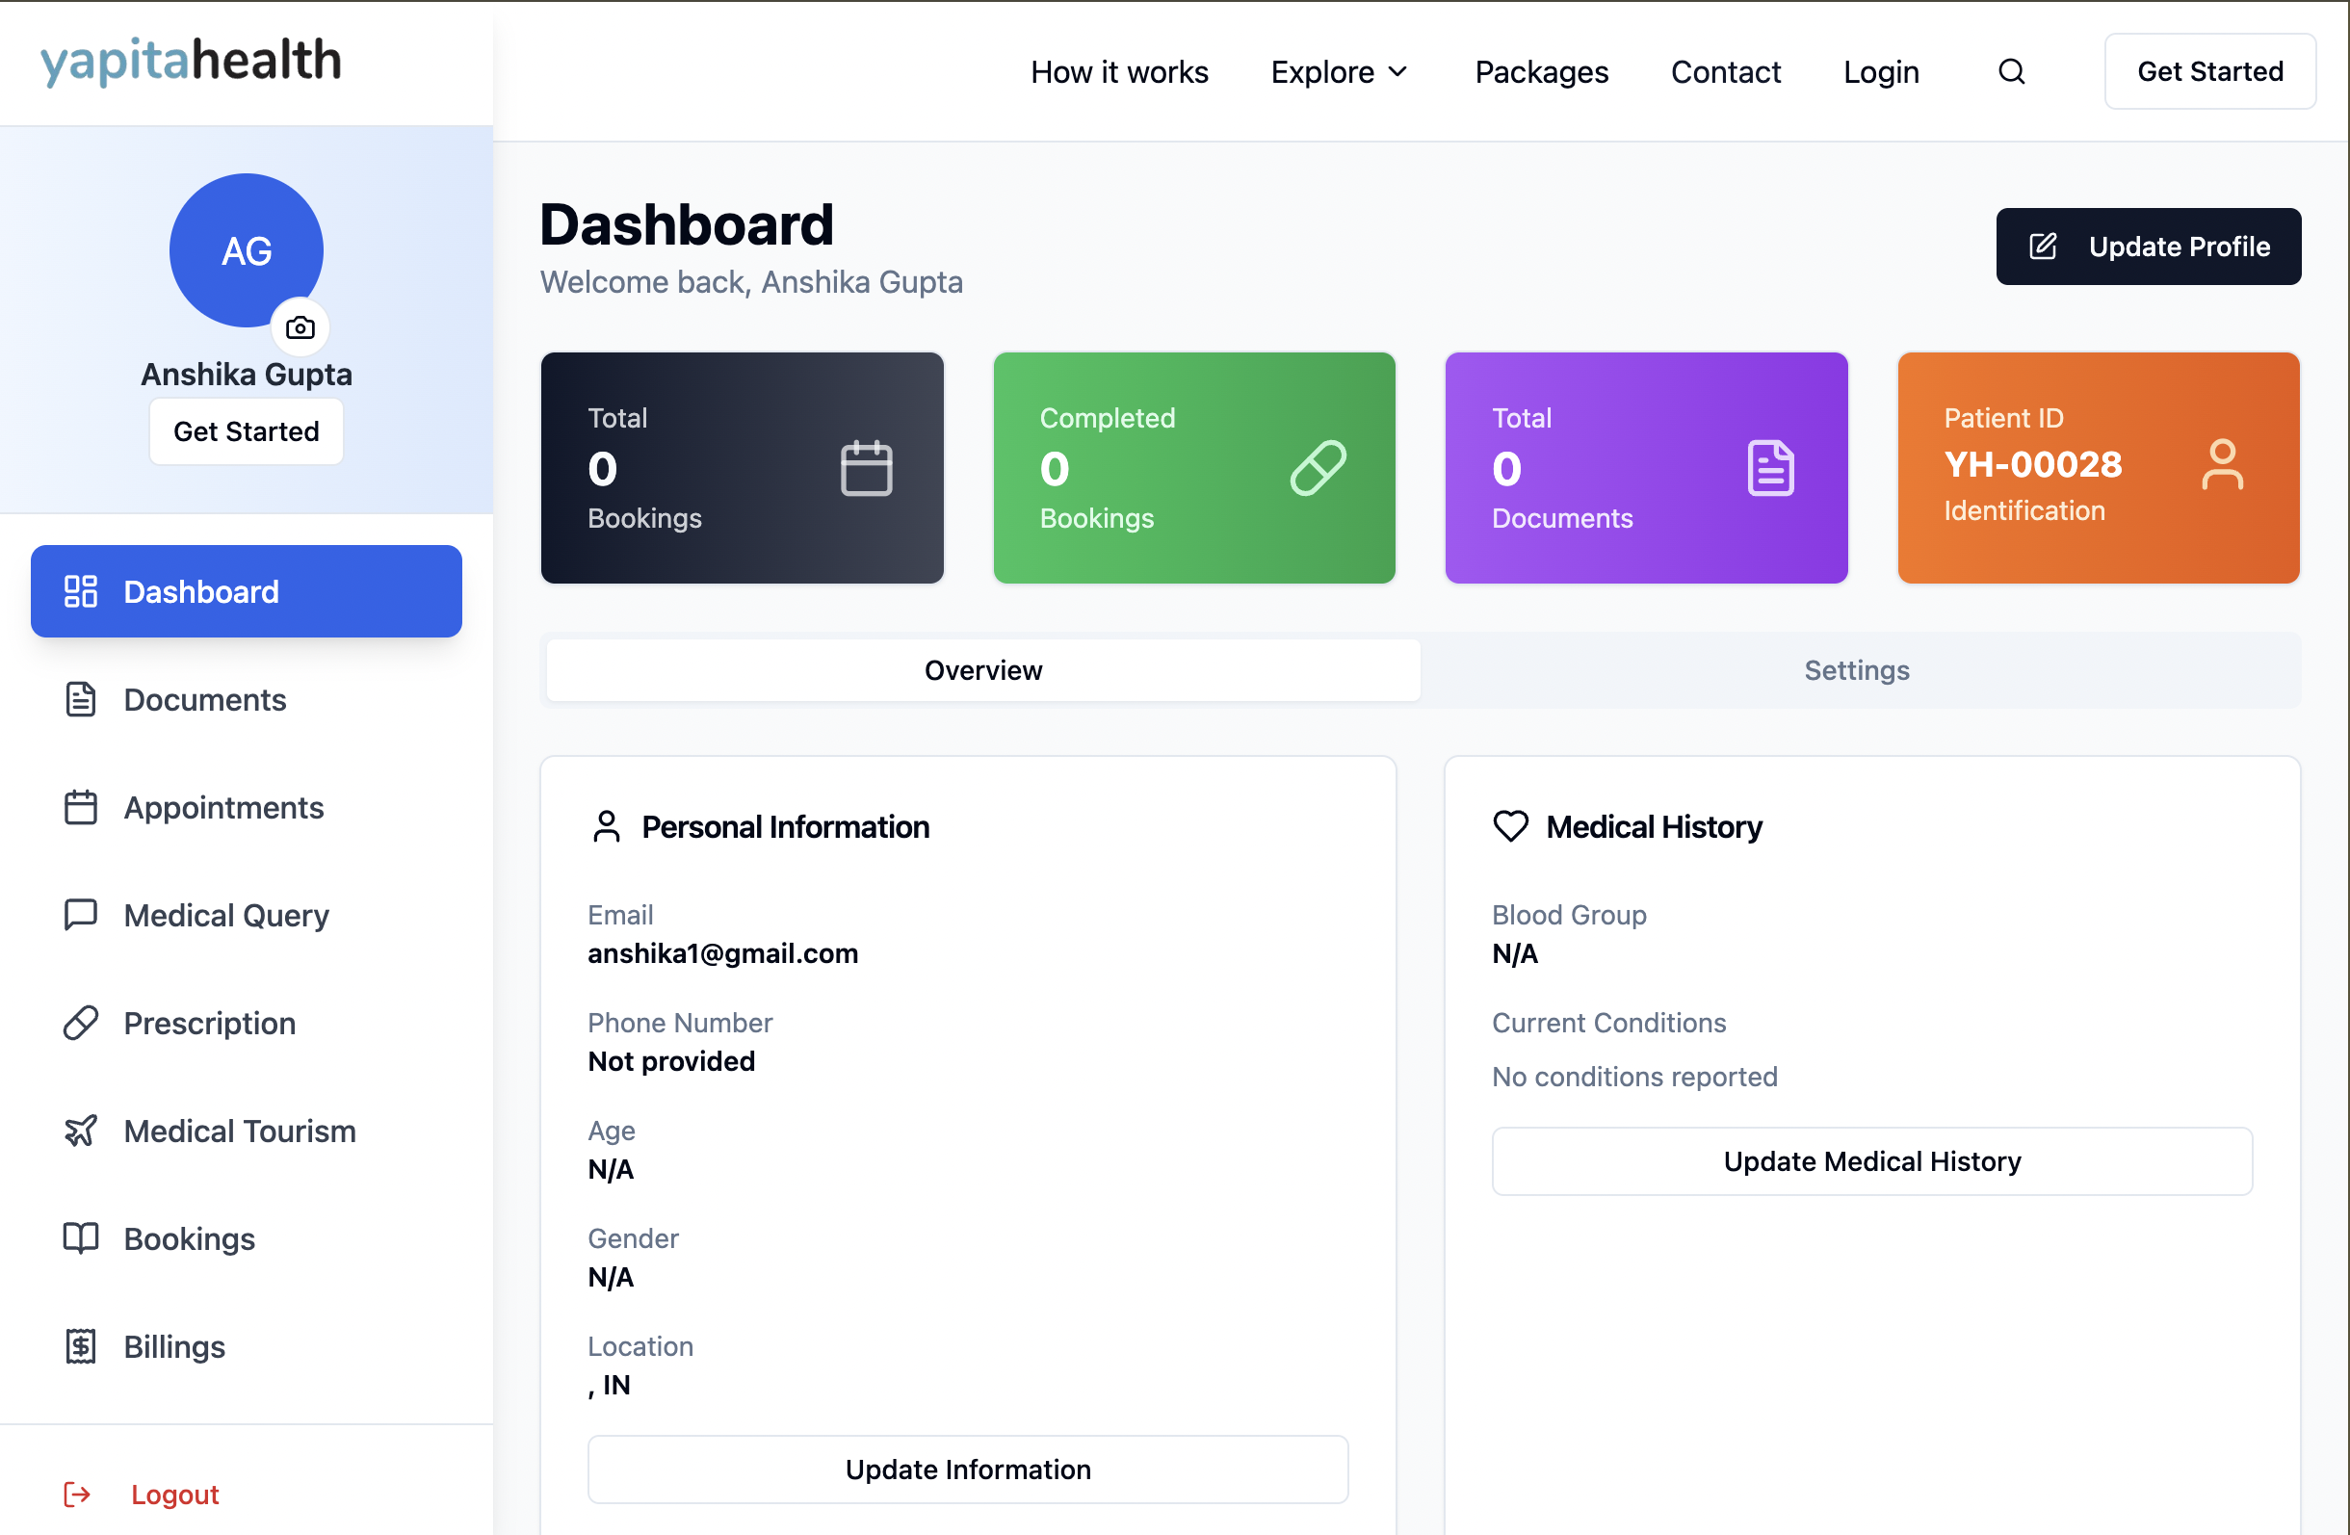Click person icon on Patient ID card

(2223, 464)
